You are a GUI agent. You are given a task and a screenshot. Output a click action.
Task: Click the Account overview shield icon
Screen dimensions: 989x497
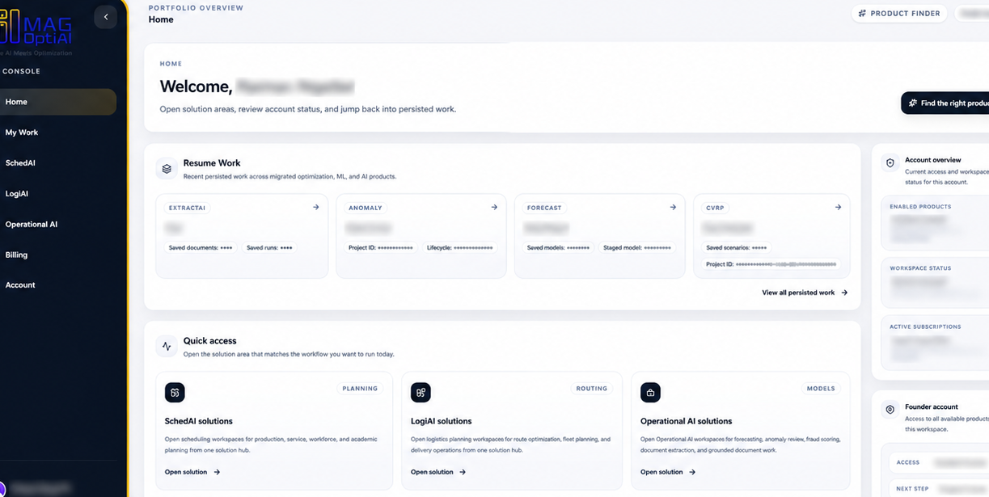(890, 162)
